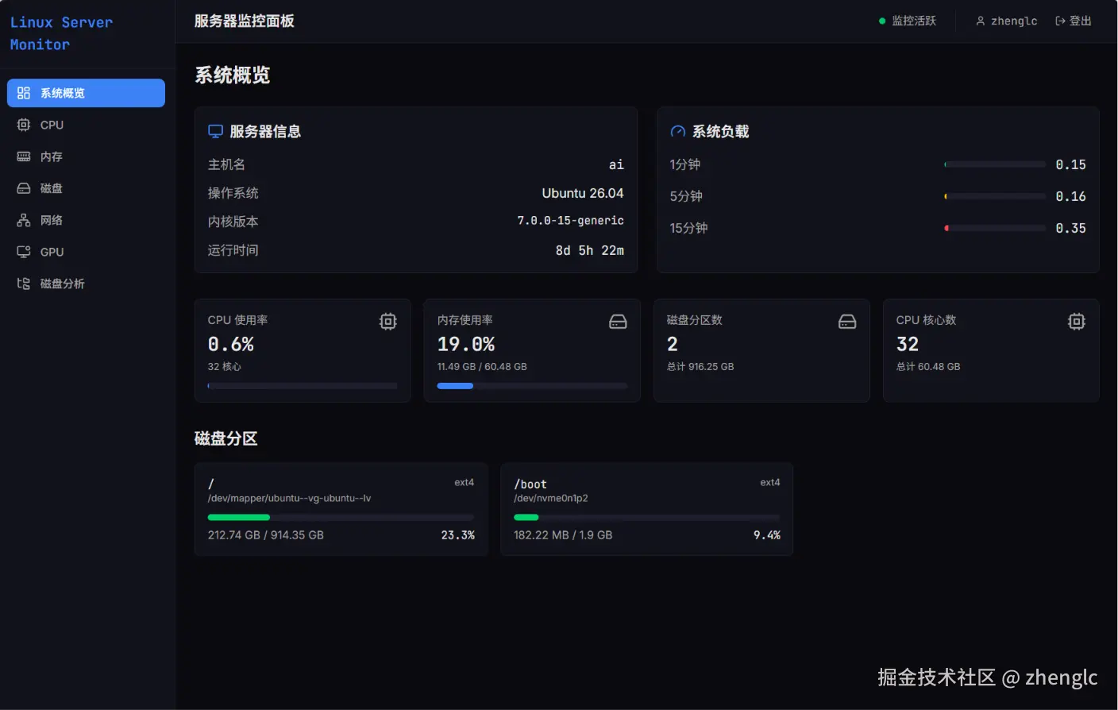Screen dimensions: 1118x710
Task: Open the zhenglc user profile
Action: (1007, 21)
